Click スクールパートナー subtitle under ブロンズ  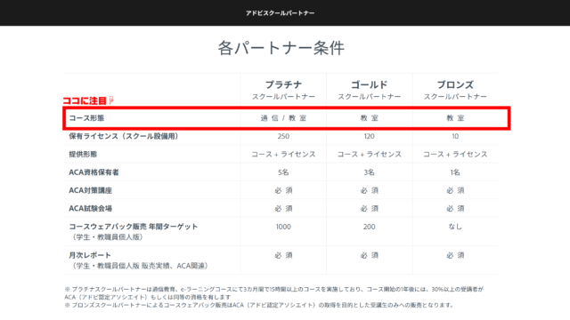455,97
